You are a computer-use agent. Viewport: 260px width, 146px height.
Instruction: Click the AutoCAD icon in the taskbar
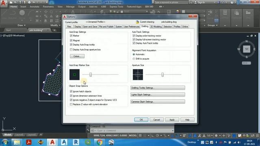point(52,142)
